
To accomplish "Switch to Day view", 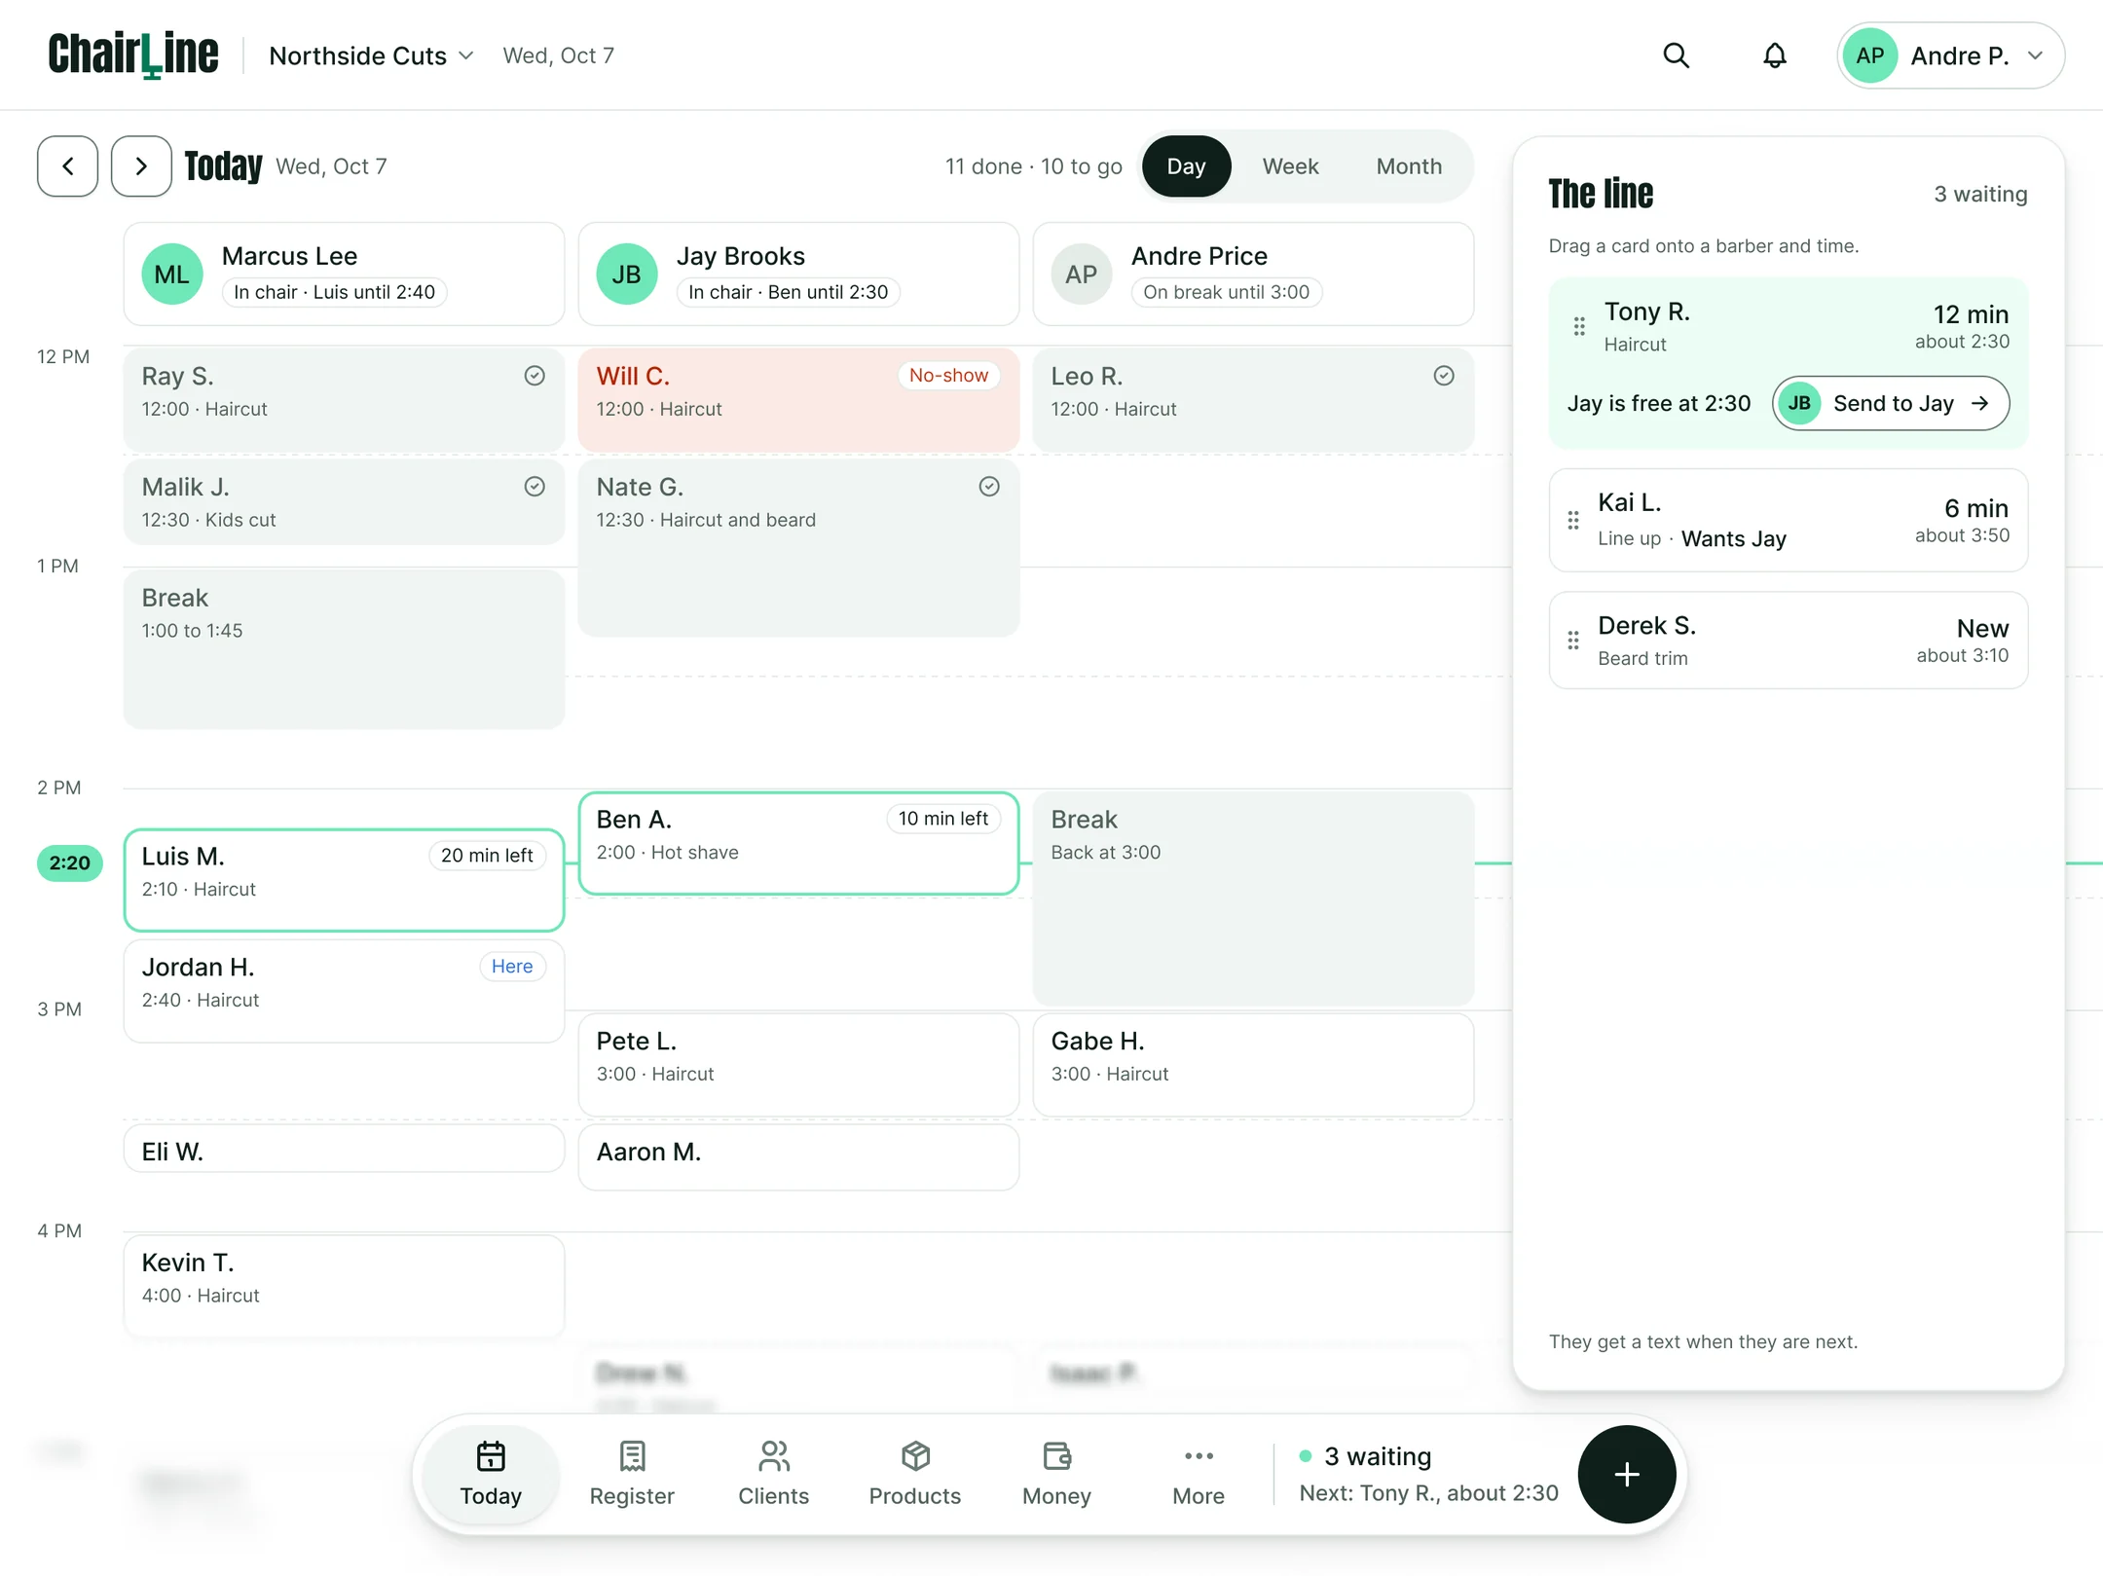I will point(1186,166).
